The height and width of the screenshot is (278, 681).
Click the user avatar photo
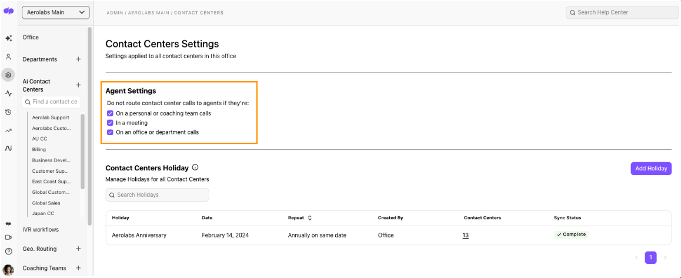8,270
